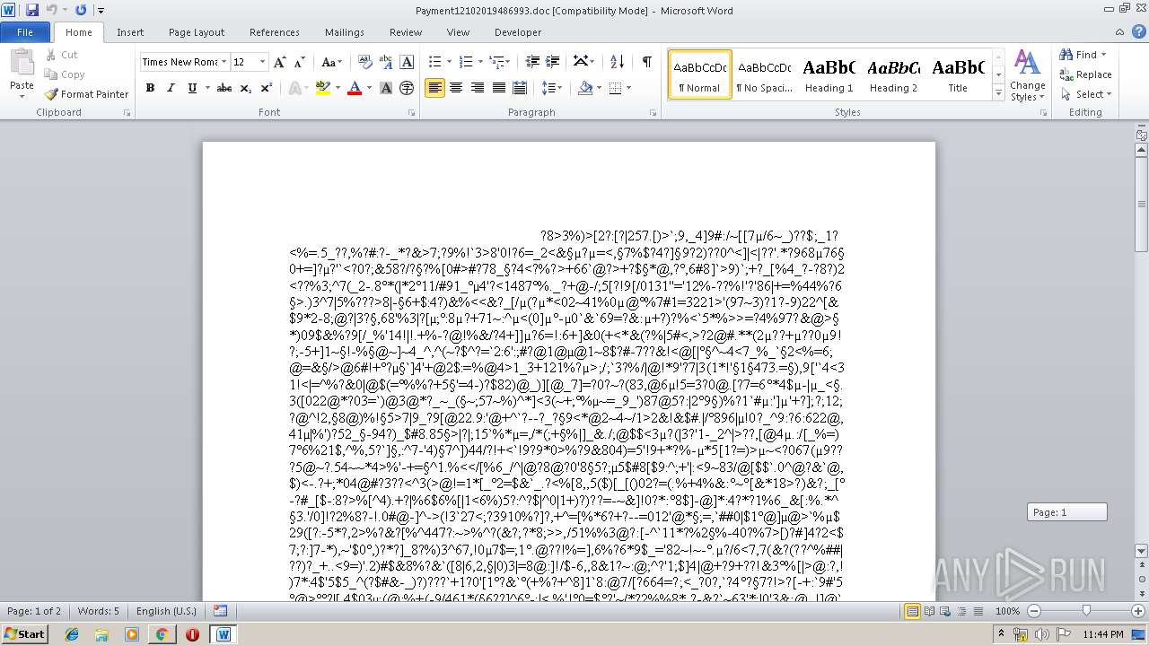The height and width of the screenshot is (646, 1149).
Task: Toggle Subscript formatting
Action: tap(246, 88)
